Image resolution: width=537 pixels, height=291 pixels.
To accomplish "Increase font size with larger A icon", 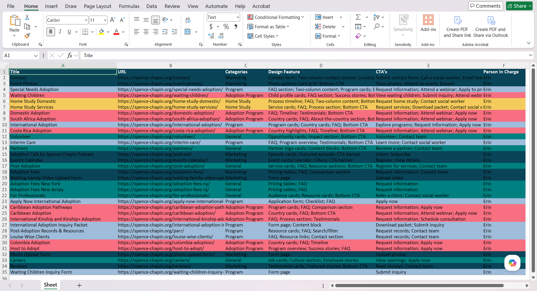I will 113,20.
